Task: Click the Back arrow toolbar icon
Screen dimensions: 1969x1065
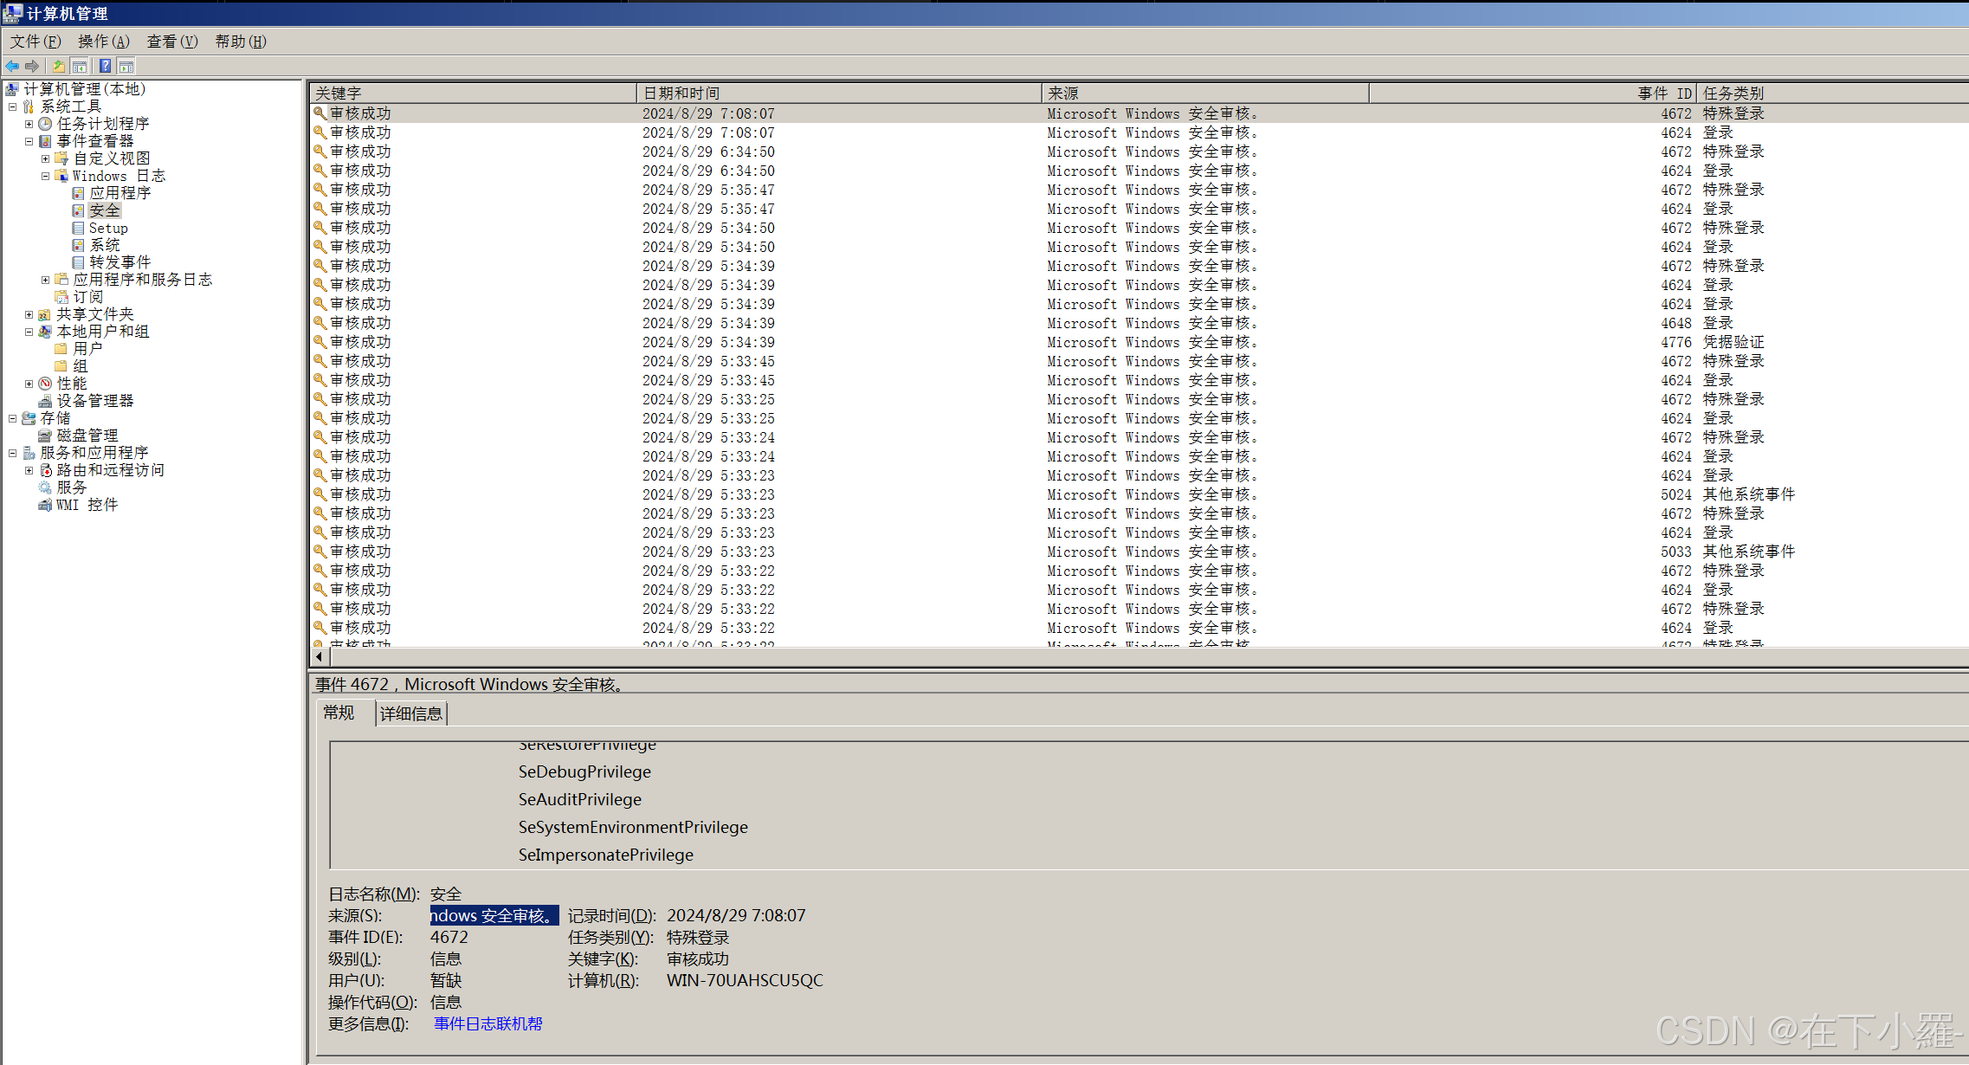Action: 12,66
